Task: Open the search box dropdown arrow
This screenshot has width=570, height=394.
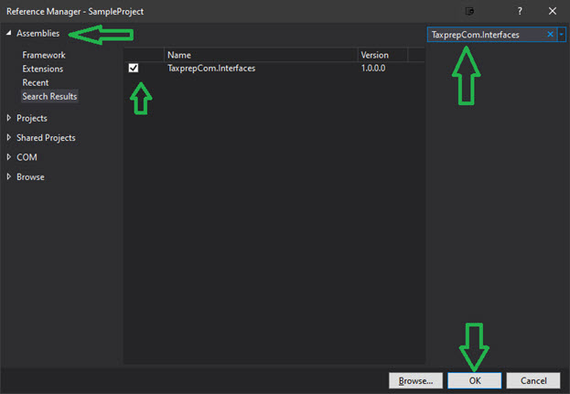Action: coord(561,34)
